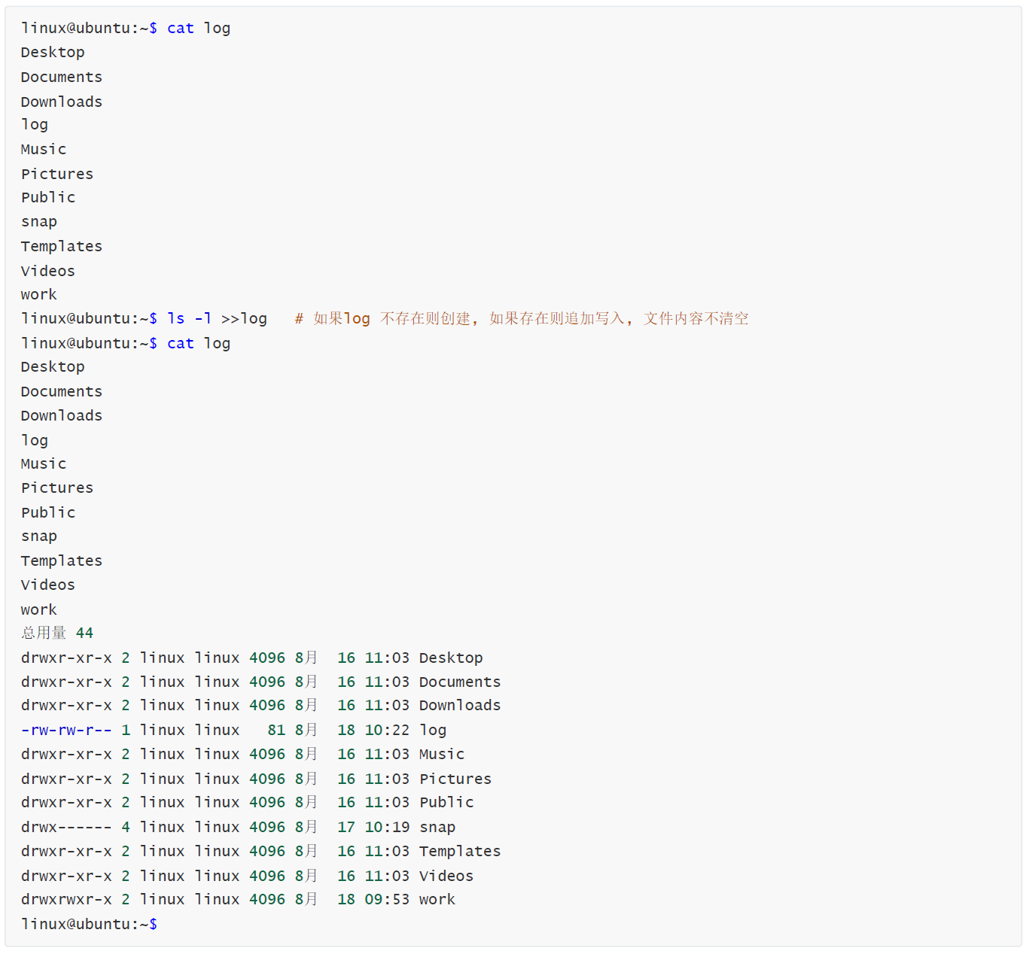Image resolution: width=1026 pixels, height=954 pixels.
Task: Click the "-rw-rw-r--" permission string
Action: (66, 731)
